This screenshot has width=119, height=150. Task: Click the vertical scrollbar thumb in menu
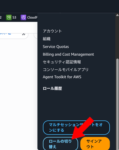click(118, 104)
